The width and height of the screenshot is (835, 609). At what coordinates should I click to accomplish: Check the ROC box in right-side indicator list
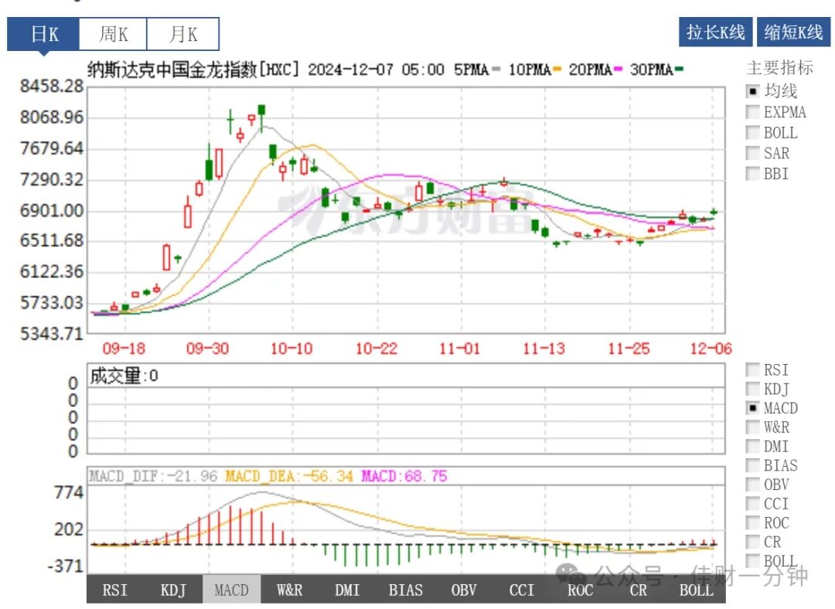click(752, 522)
